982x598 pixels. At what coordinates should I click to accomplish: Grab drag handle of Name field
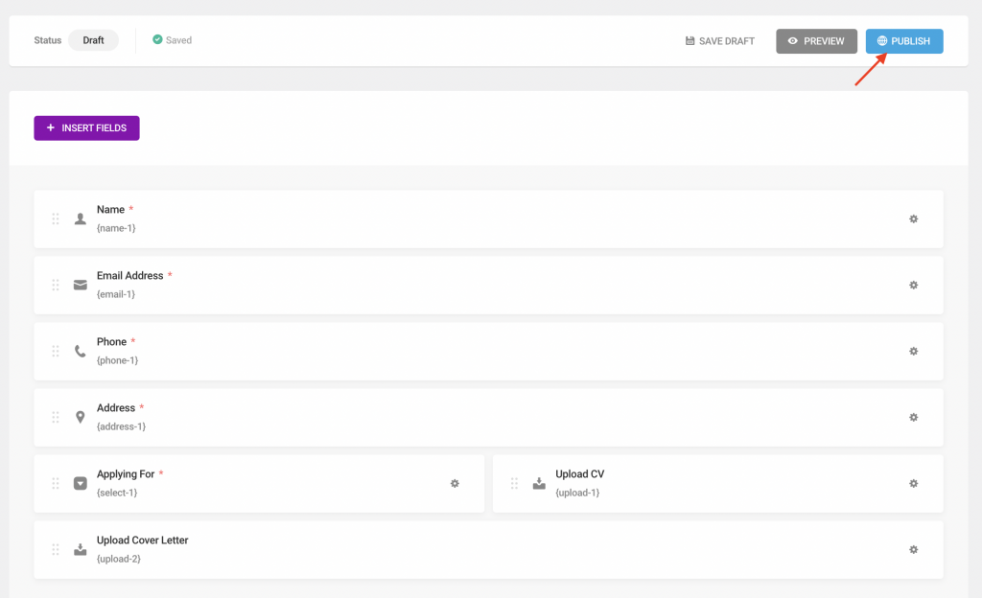[55, 218]
